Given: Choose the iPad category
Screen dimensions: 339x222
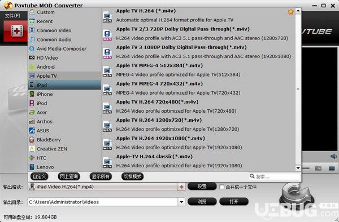Looking at the screenshot, I should click(64, 85).
